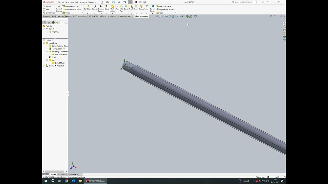Open the Tools menu

point(76,2)
